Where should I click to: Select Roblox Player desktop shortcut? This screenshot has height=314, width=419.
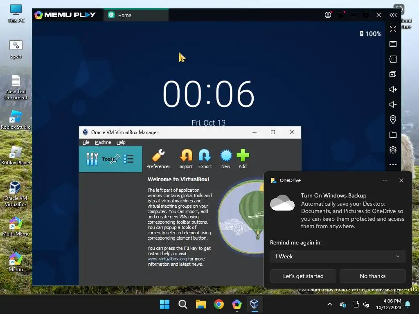(x=16, y=155)
